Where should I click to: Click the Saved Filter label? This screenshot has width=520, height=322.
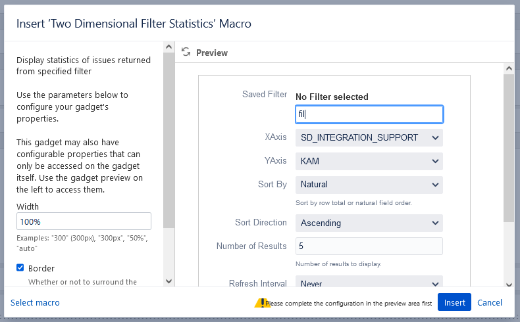(265, 95)
